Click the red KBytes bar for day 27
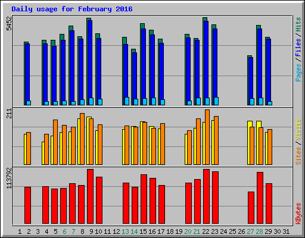The width and height of the screenshot is (305, 238). point(251,208)
